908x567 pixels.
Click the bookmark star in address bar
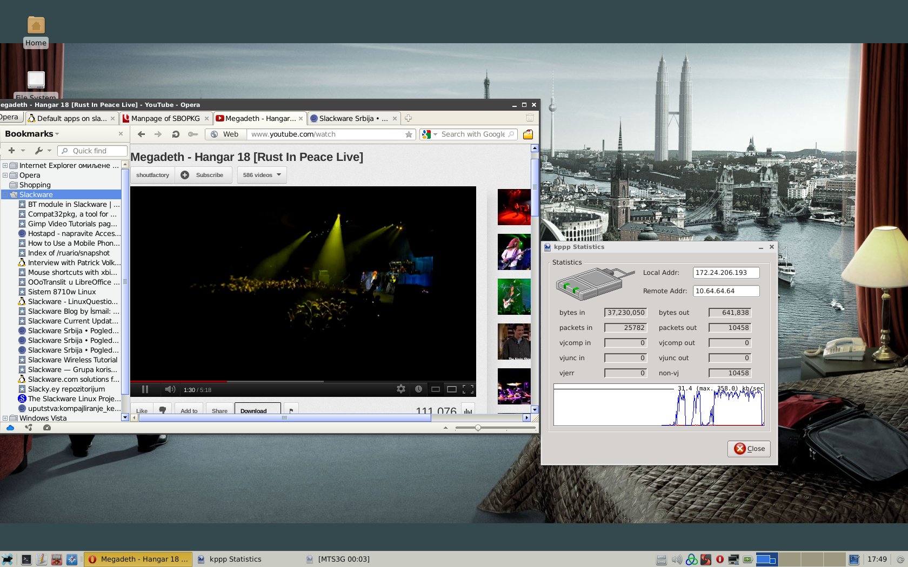(409, 134)
